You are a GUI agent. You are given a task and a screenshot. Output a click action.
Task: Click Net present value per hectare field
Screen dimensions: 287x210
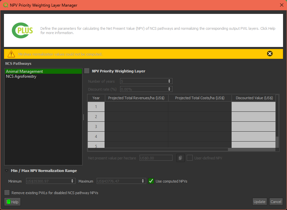pos(156,158)
